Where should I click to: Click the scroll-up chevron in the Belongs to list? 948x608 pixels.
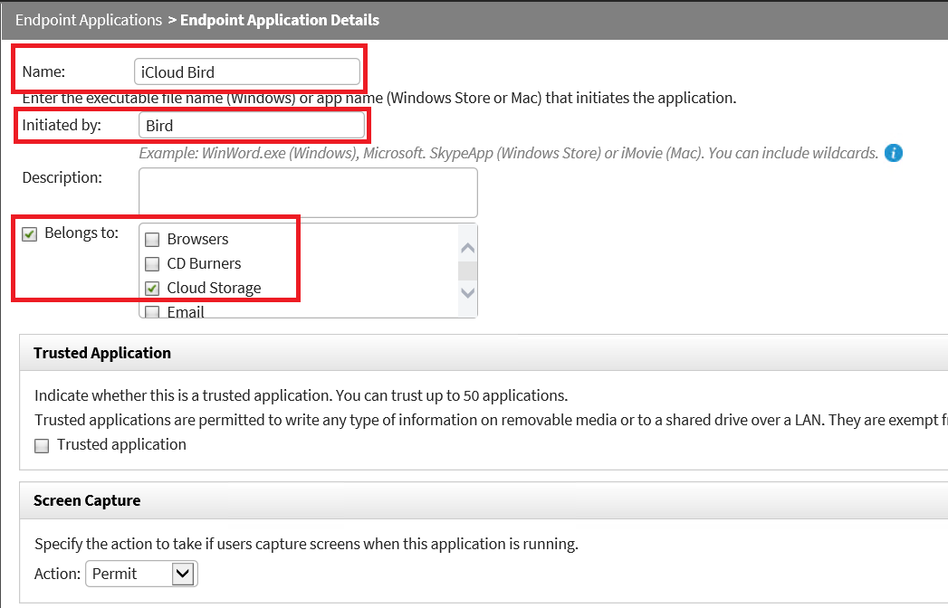[x=467, y=245]
